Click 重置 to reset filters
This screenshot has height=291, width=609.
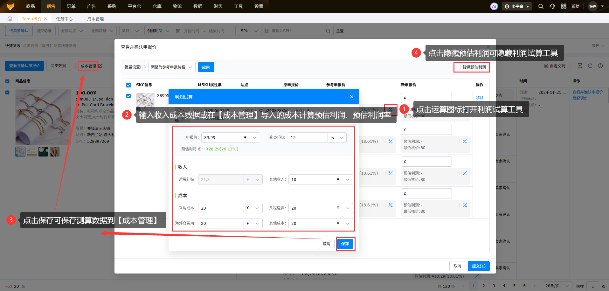[x=340, y=31]
